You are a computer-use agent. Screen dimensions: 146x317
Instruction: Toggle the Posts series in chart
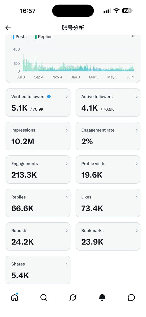click(20, 37)
